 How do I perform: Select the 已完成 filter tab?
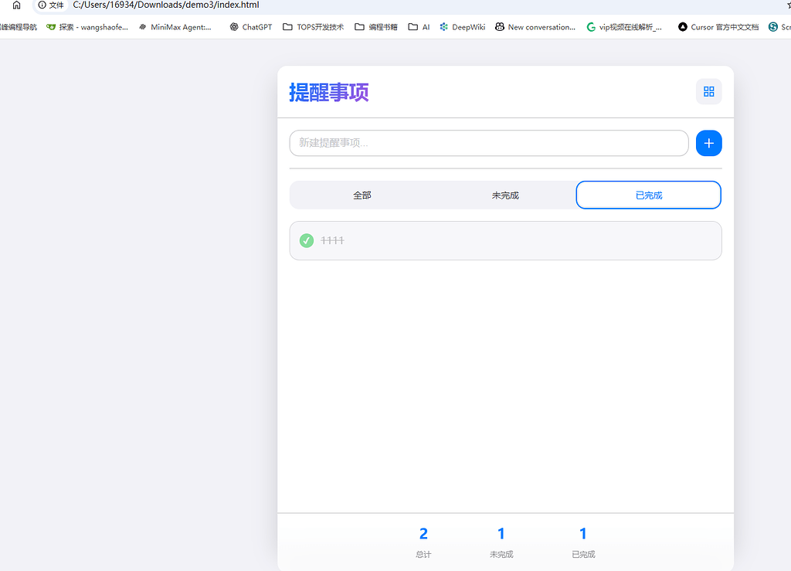point(649,195)
